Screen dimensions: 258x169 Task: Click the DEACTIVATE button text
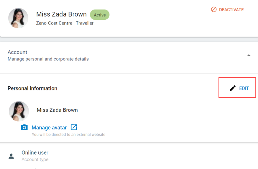coord(231,10)
